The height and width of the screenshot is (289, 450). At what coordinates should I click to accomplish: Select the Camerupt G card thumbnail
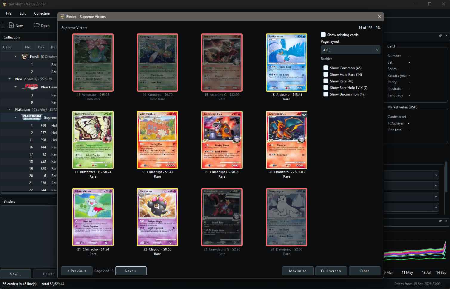[222, 140]
